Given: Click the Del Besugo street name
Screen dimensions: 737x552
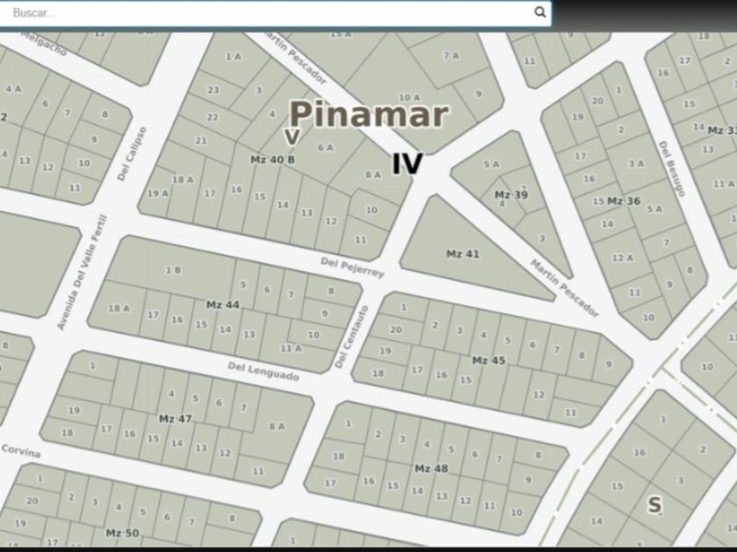Looking at the screenshot, I should click(672, 169).
